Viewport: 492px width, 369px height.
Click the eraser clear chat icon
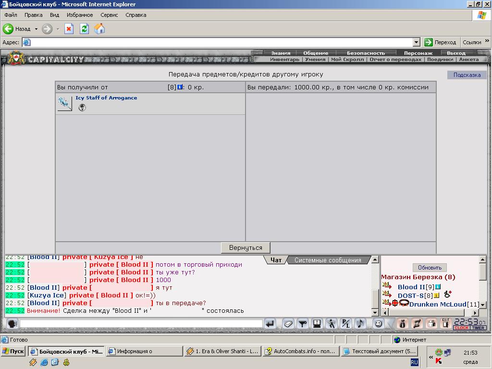pos(288,323)
